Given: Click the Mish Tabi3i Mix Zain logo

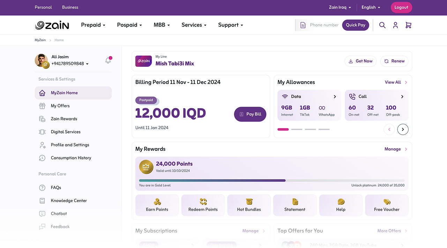Looking at the screenshot, I should [143, 61].
